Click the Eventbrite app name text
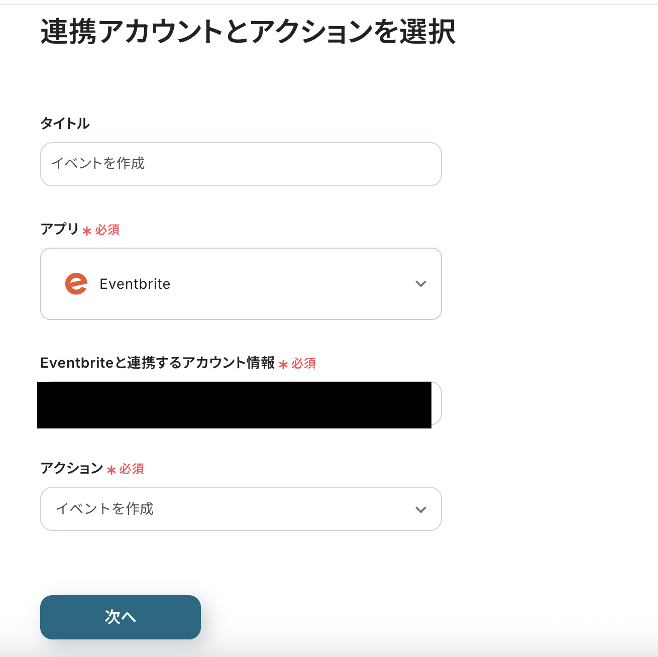Viewport: 658px width, 657px height. 135,284
